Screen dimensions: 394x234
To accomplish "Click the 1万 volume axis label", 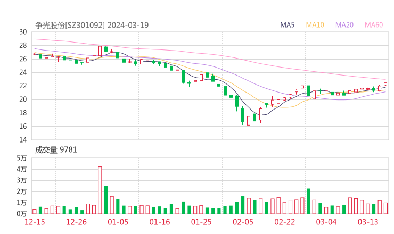I will pos(22,203).
